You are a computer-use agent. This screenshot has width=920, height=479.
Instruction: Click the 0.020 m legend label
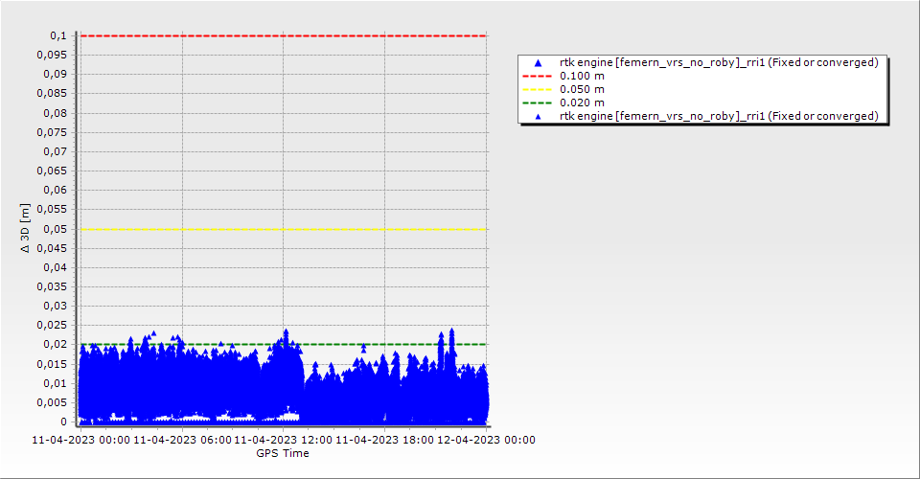click(582, 103)
